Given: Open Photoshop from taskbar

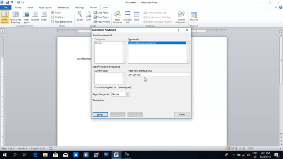Looking at the screenshot, I should pos(106,155).
